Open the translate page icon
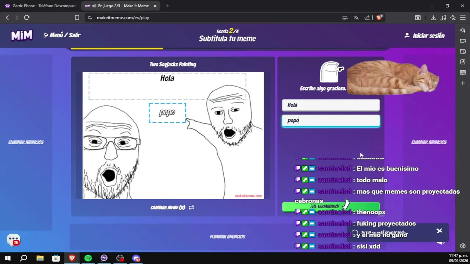The width and height of the screenshot is (470, 264). [x=356, y=18]
